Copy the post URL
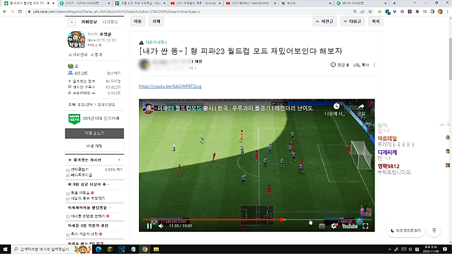Viewport: 452px width, 254px height. (361, 65)
